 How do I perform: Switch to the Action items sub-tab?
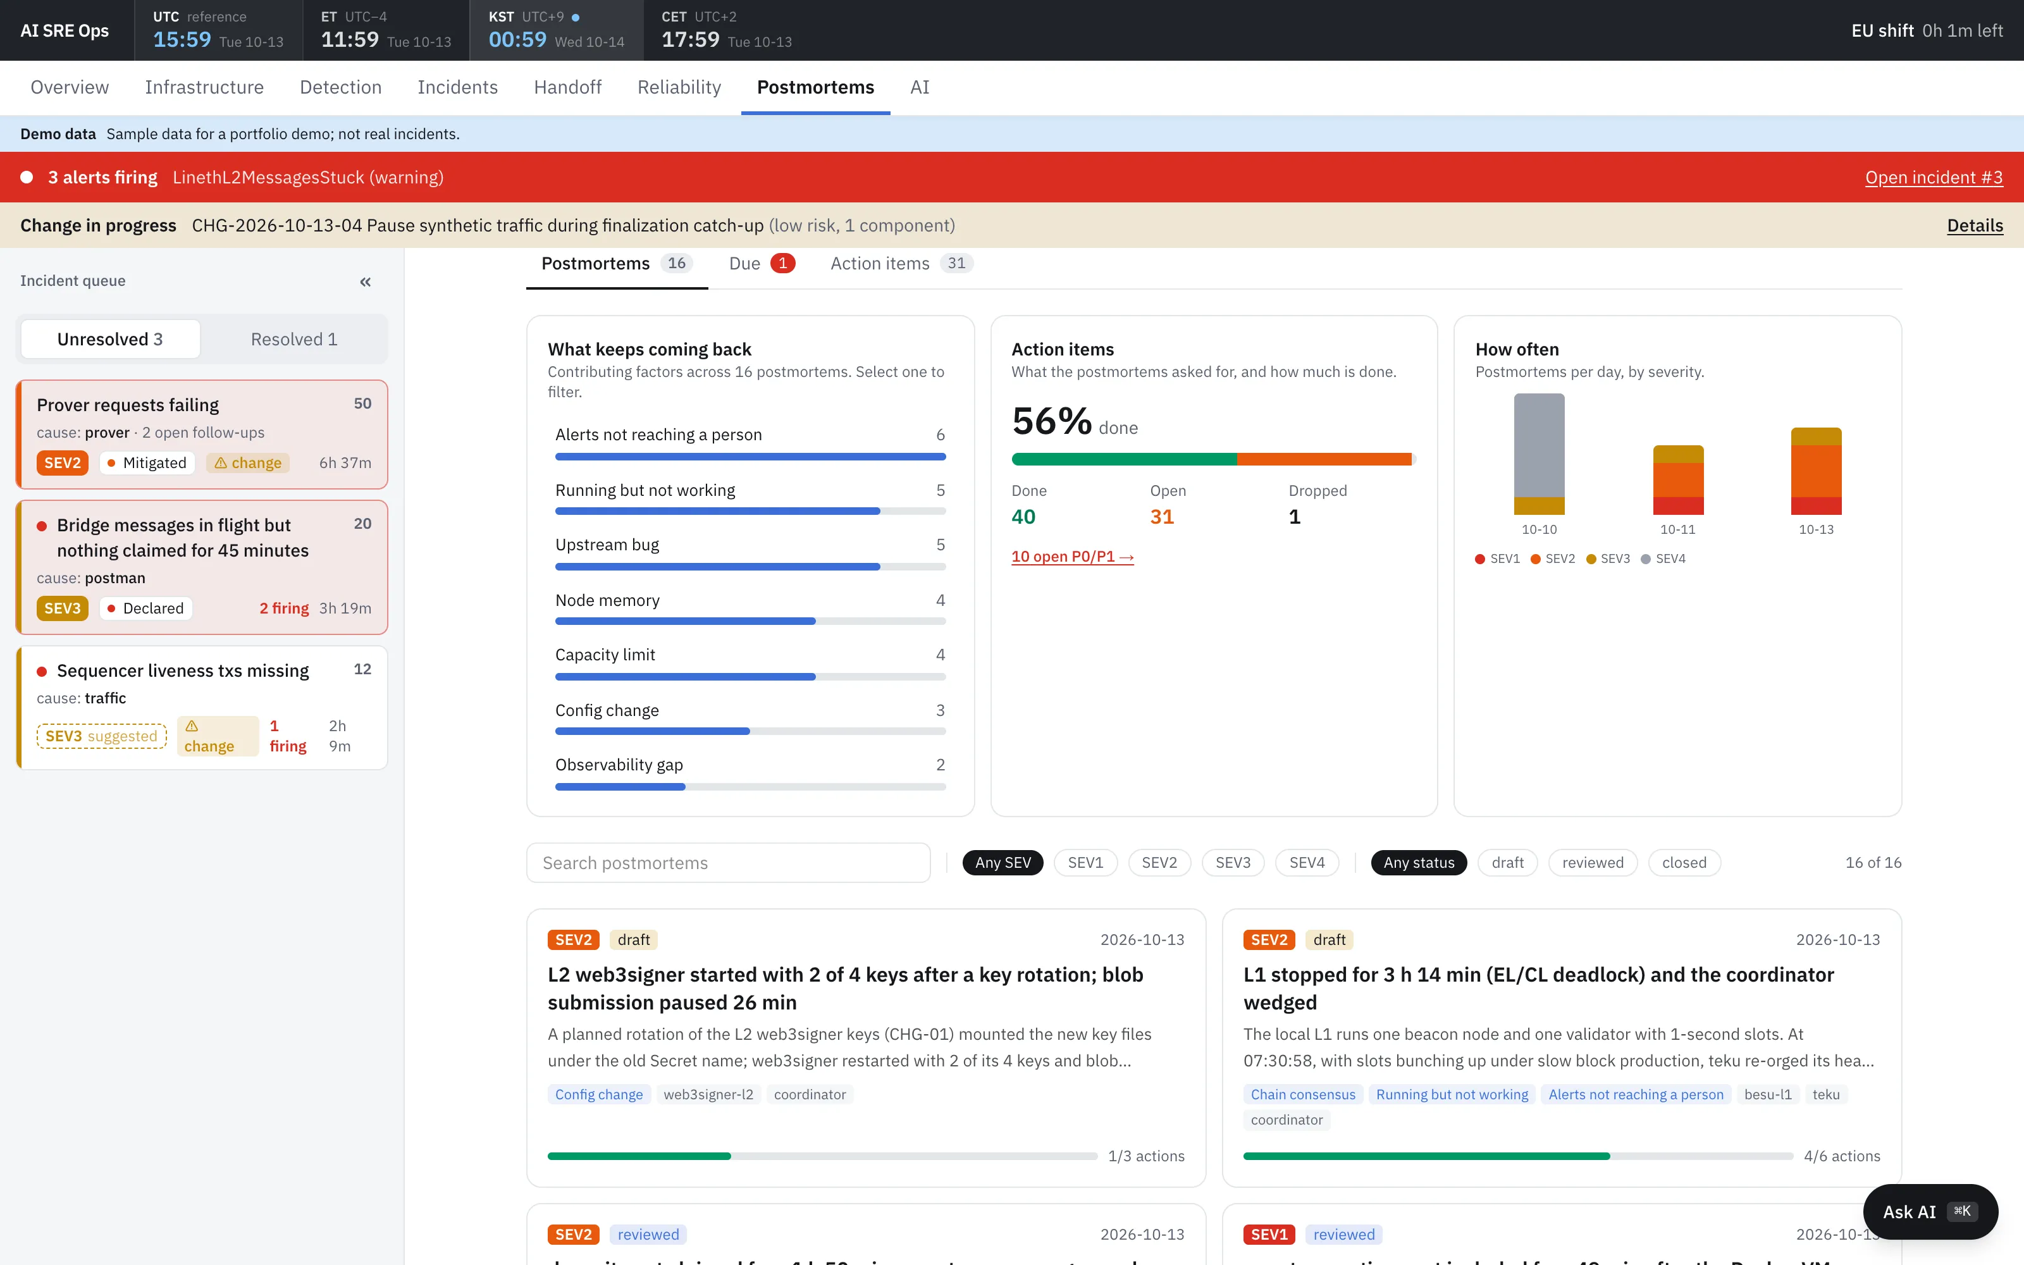901,264
